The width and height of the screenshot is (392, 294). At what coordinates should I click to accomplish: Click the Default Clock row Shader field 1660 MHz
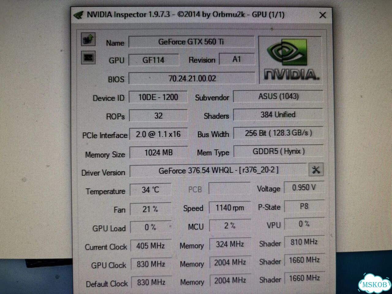point(304,278)
